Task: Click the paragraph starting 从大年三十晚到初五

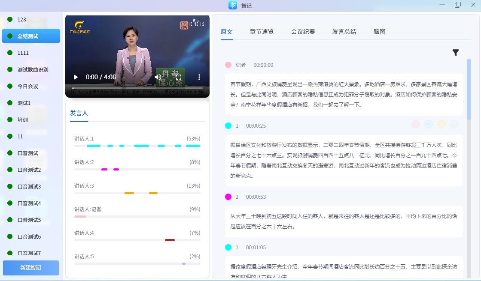Action: (x=344, y=221)
